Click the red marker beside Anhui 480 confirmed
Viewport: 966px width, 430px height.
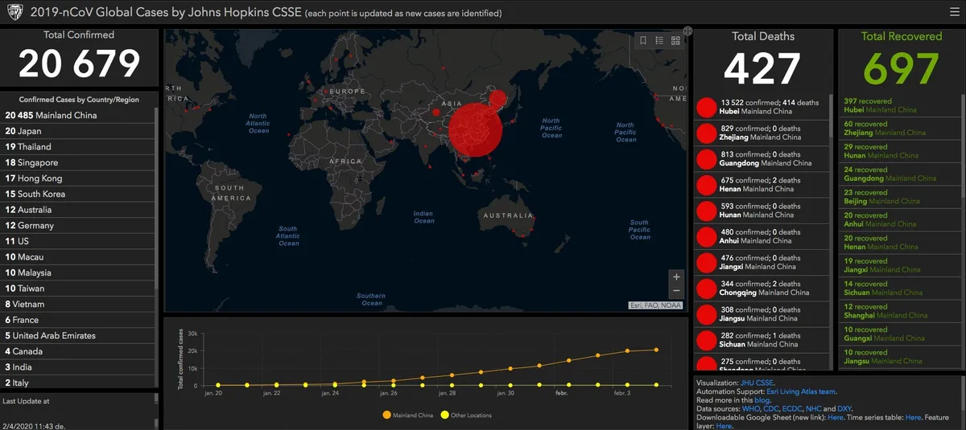point(706,236)
